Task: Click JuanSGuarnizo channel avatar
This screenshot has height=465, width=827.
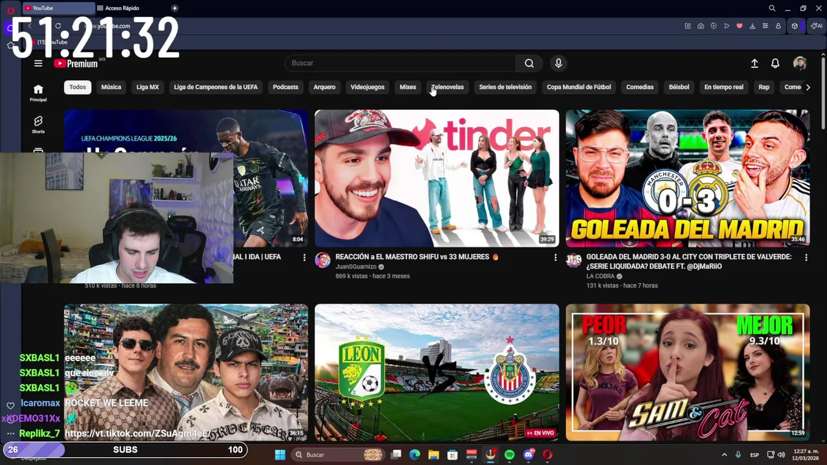Action: coord(322,260)
